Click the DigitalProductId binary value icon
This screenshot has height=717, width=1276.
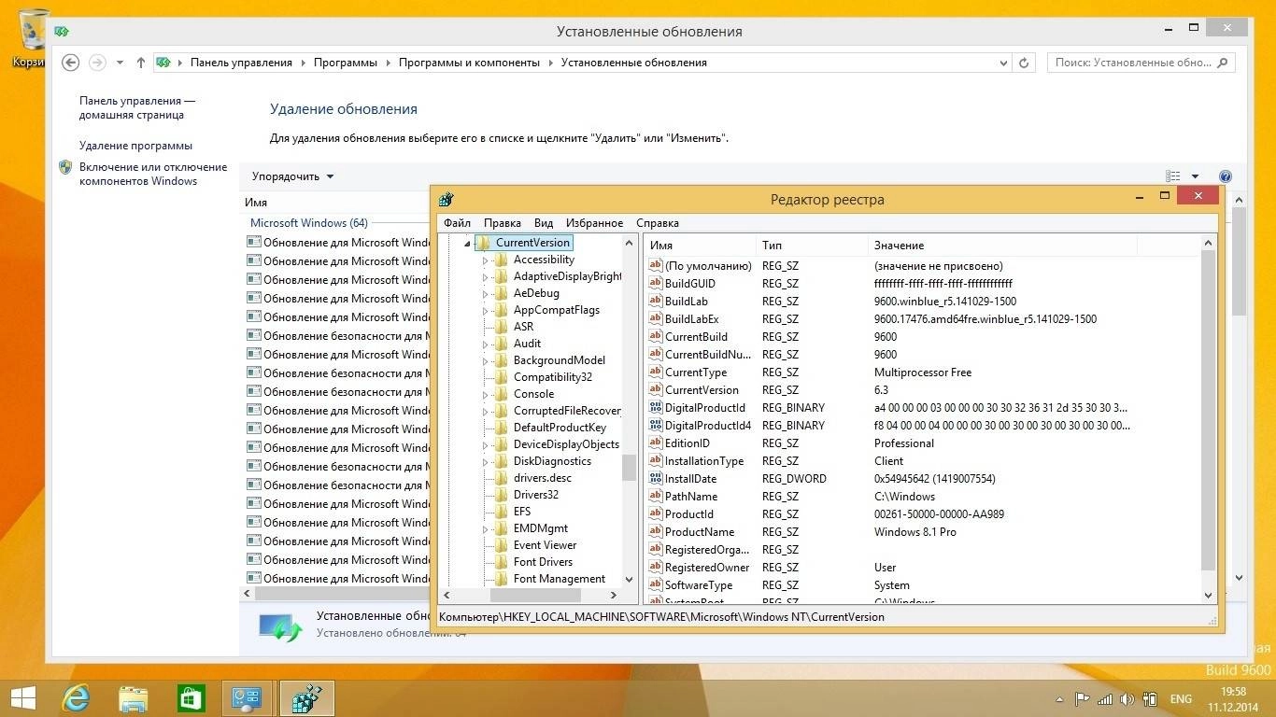pyautogui.click(x=655, y=408)
